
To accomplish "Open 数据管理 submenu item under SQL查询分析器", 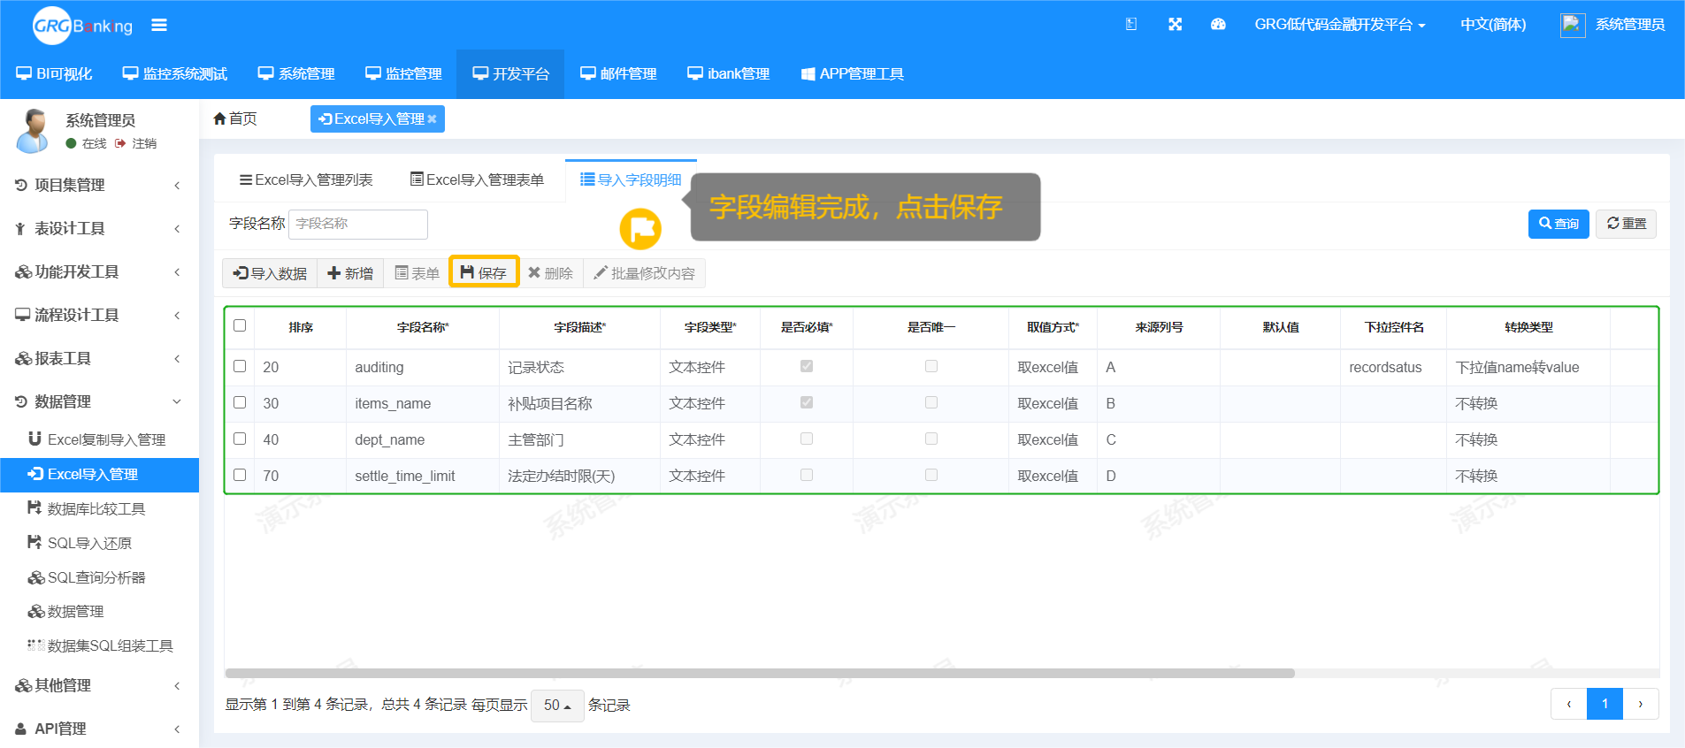I will tap(99, 611).
